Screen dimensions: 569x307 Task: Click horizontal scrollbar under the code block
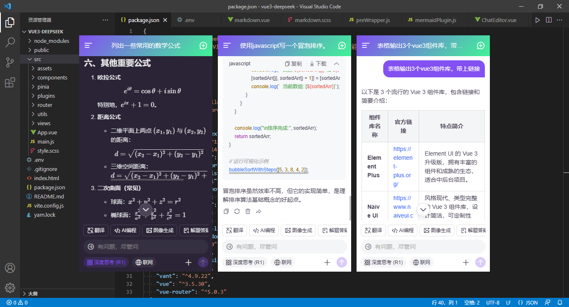tap(268, 172)
